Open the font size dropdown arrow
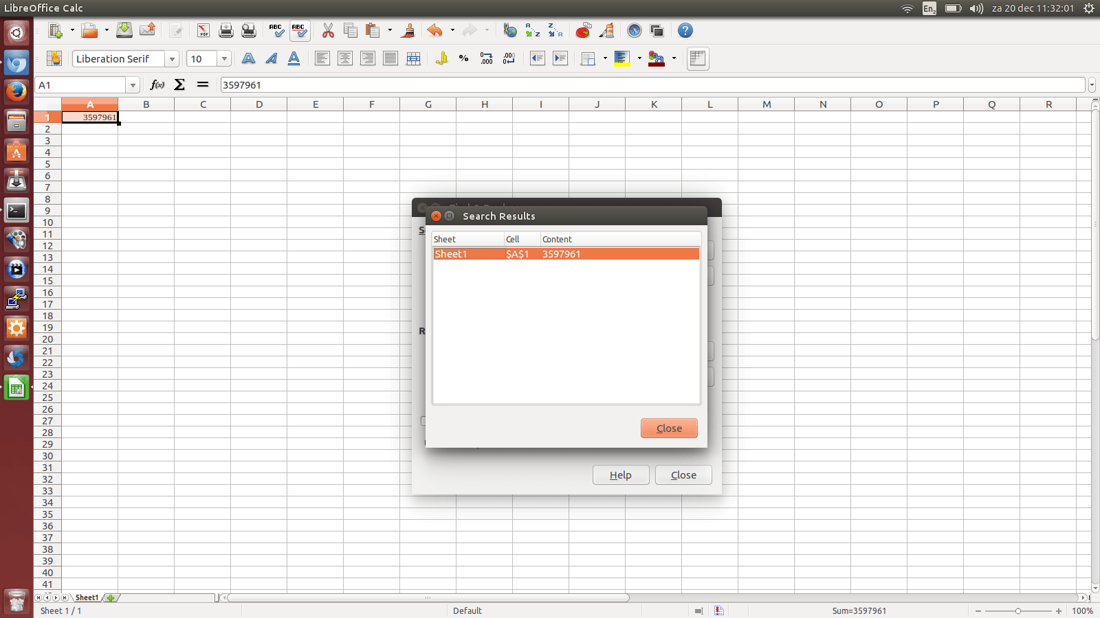Screen dimensions: 1100x618 point(224,59)
